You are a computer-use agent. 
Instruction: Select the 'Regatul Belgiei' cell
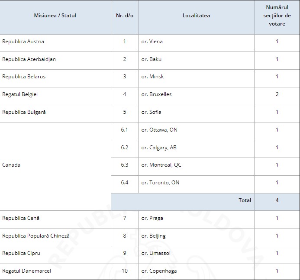click(55, 96)
